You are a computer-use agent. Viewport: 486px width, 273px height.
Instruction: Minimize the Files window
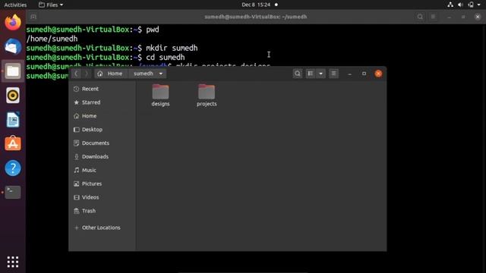click(x=349, y=74)
